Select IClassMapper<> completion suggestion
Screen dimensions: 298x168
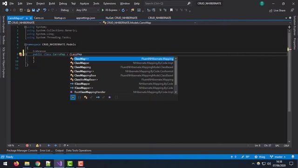[x=122, y=88]
